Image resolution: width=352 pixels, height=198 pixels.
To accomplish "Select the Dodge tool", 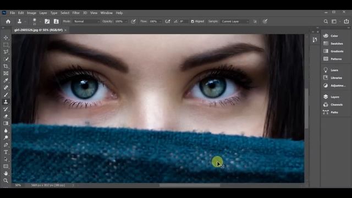I will coord(6,137).
